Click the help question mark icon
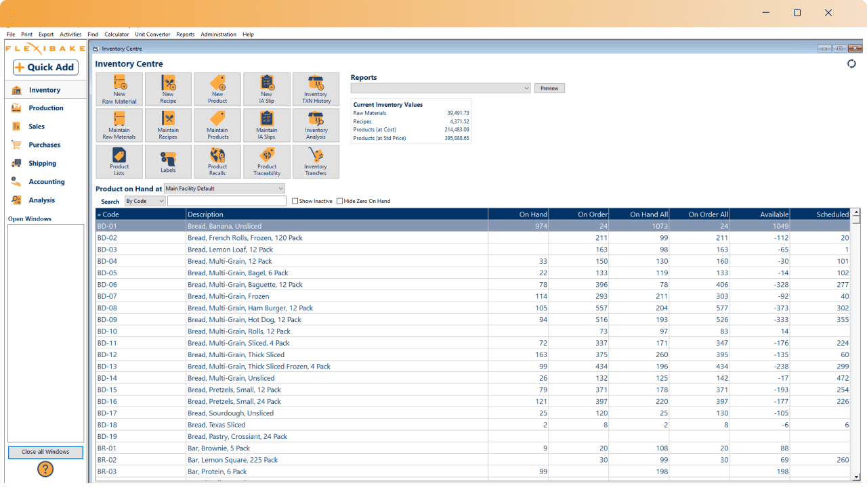Screen dimensions: 867x487 pos(45,469)
